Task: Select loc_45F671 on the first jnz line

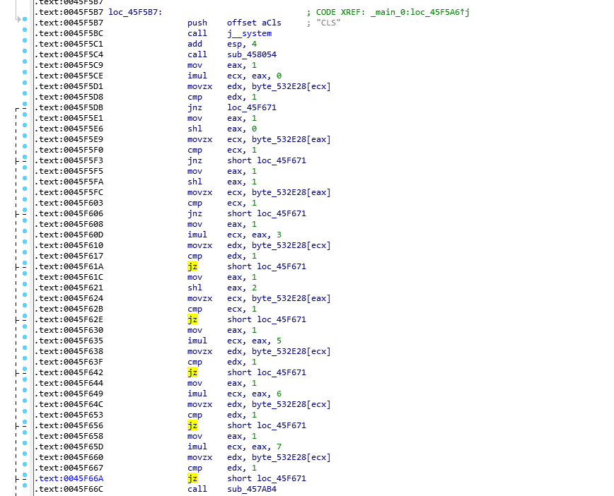Action: [x=252, y=107]
